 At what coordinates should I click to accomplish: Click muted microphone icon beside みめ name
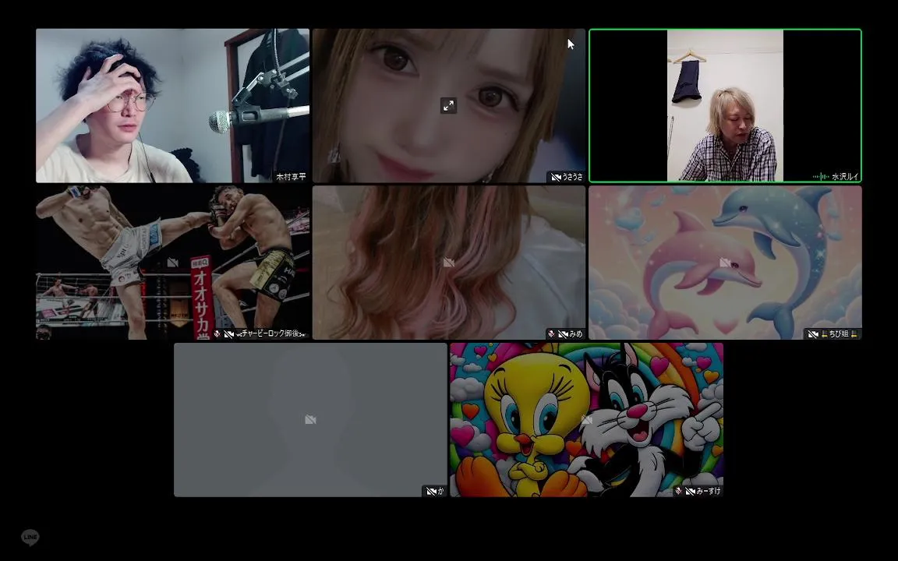tap(551, 333)
